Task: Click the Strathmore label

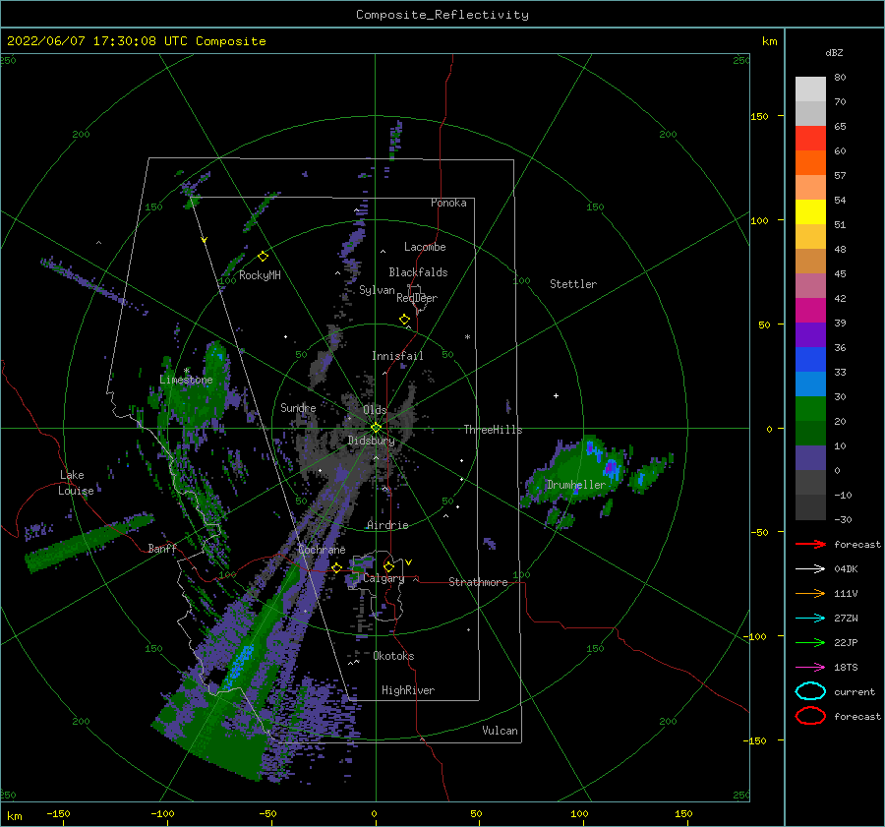Action: [x=478, y=582]
